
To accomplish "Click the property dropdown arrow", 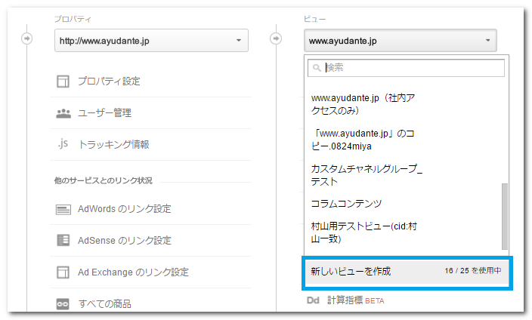I will [x=239, y=40].
